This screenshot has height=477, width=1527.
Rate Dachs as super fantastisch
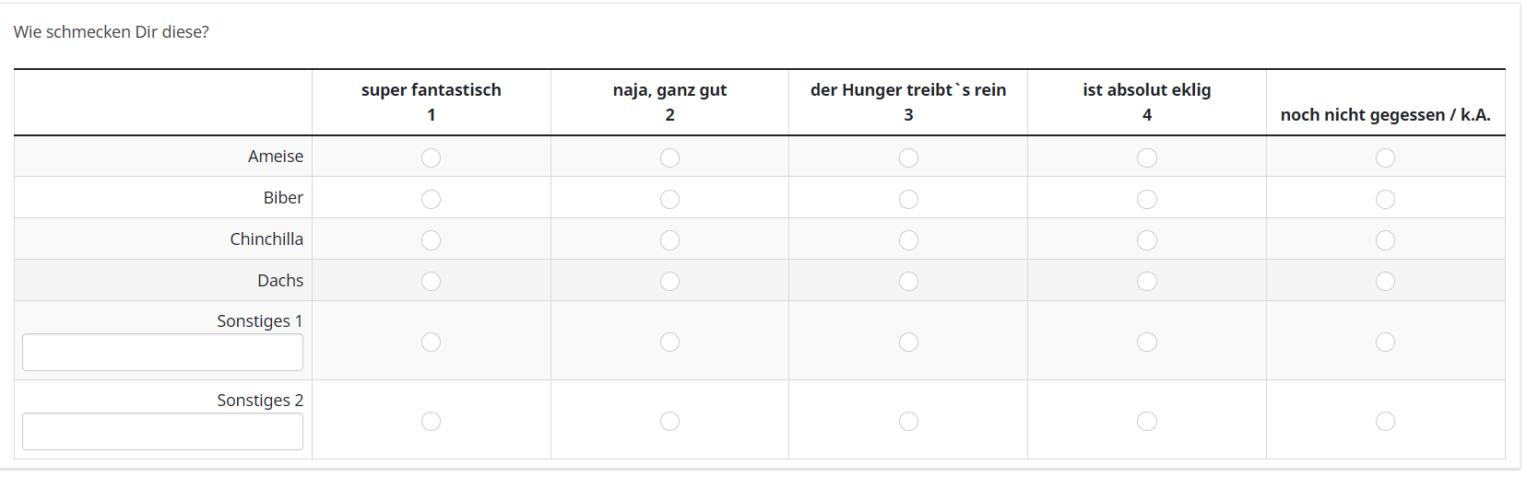431,281
